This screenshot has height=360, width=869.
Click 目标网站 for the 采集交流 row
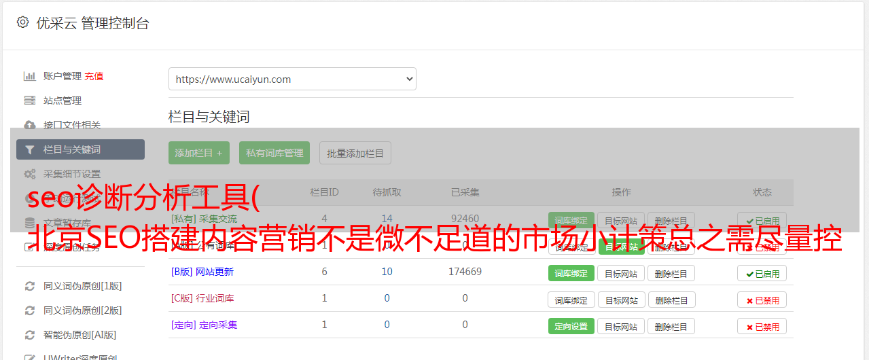click(x=621, y=220)
